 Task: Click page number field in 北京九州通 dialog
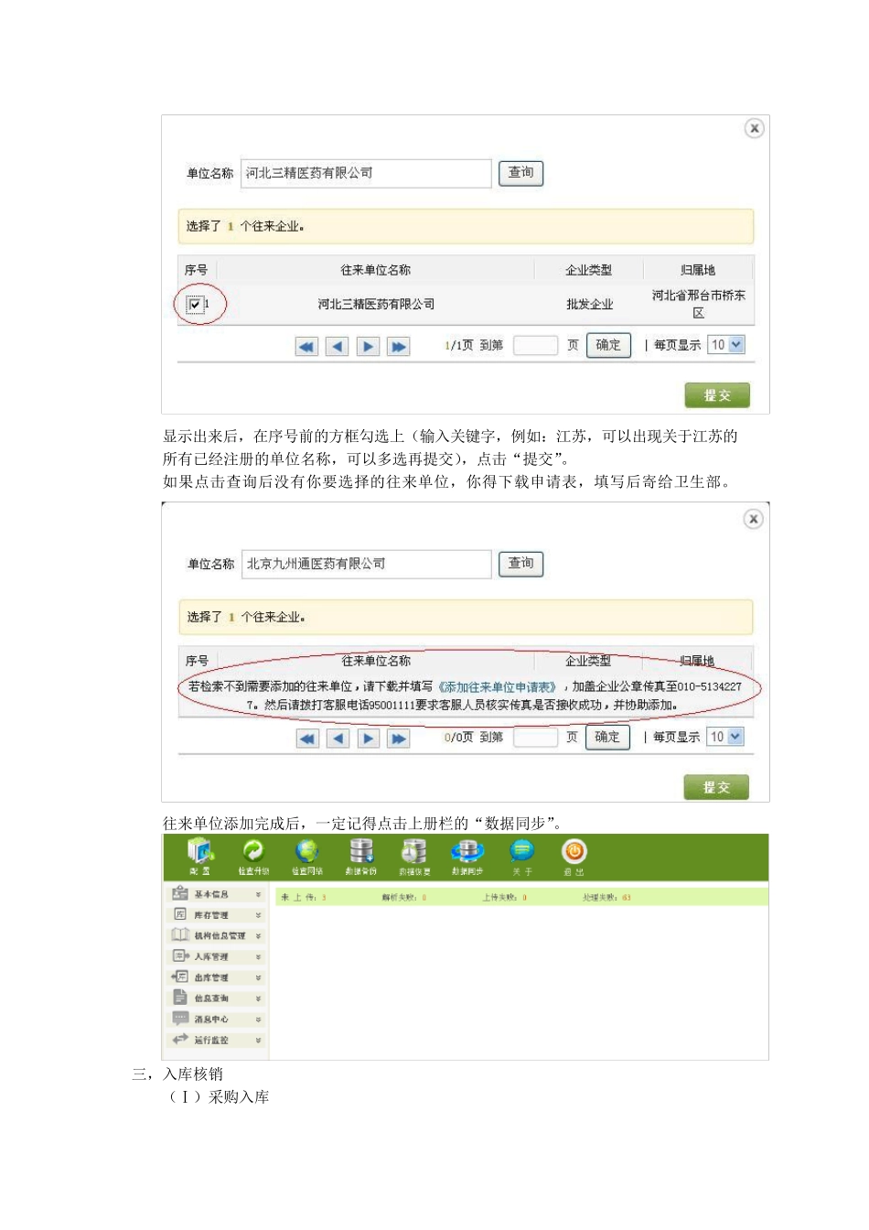point(535,737)
